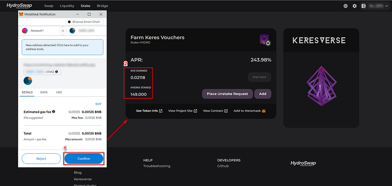392x186 pixels.
Task: Switch to the DETAILS tab
Action: coord(27,92)
